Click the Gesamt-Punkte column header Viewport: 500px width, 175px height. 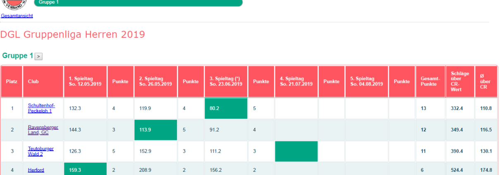[431, 82]
